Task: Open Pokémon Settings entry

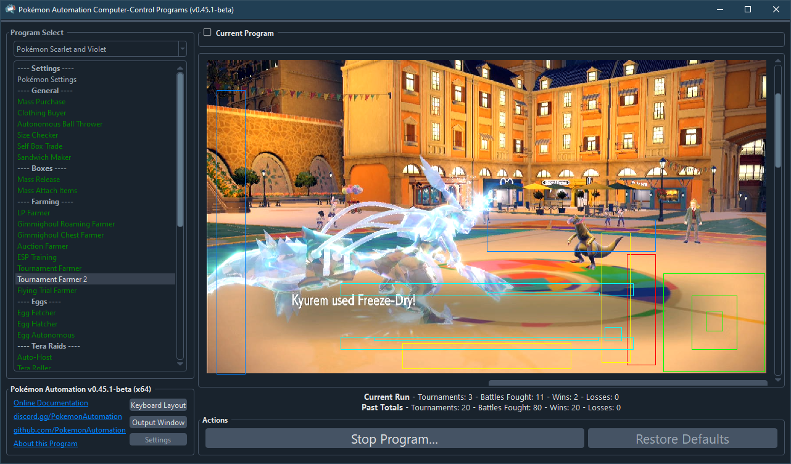Action: (47, 80)
